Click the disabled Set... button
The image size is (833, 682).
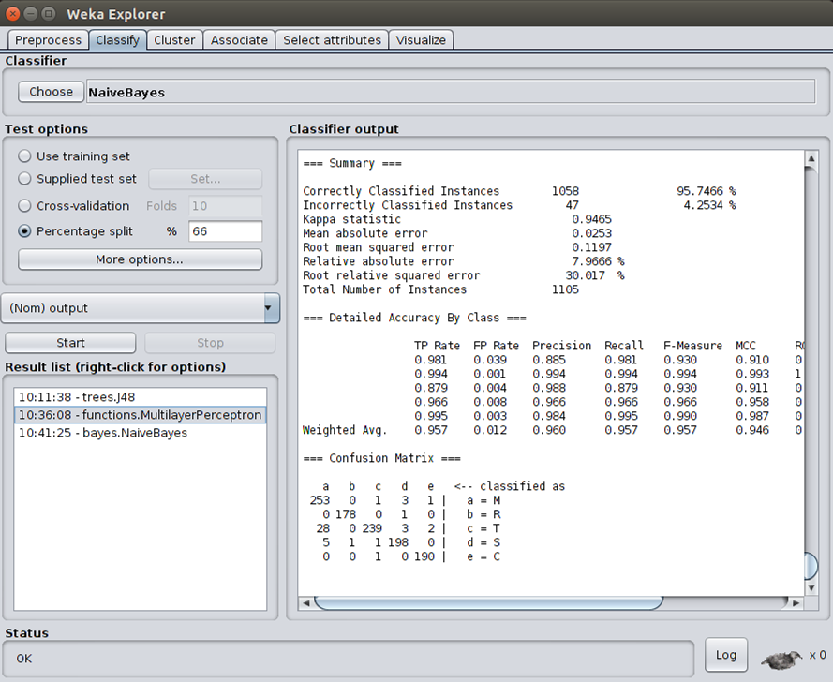pyautogui.click(x=205, y=179)
